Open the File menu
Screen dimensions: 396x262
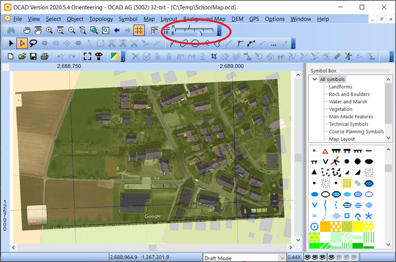[x=17, y=19]
